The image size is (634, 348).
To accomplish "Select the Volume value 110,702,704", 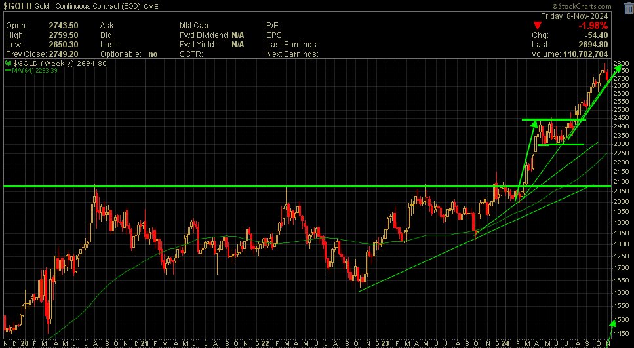I will click(x=586, y=54).
